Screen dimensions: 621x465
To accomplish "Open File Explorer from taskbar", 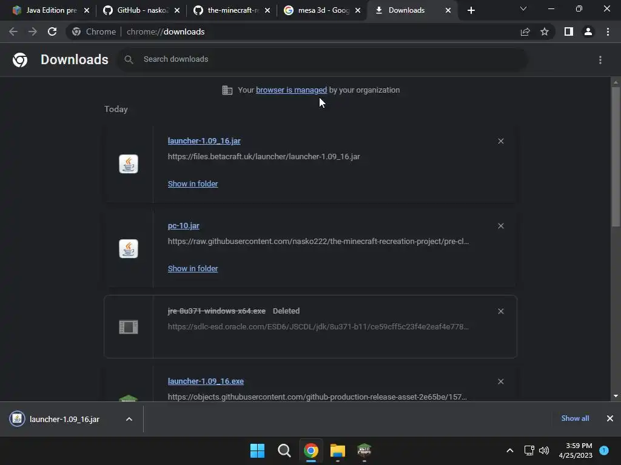I will click(x=337, y=450).
